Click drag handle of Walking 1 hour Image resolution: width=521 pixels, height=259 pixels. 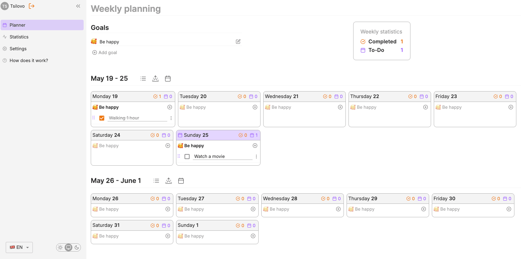coord(94,118)
